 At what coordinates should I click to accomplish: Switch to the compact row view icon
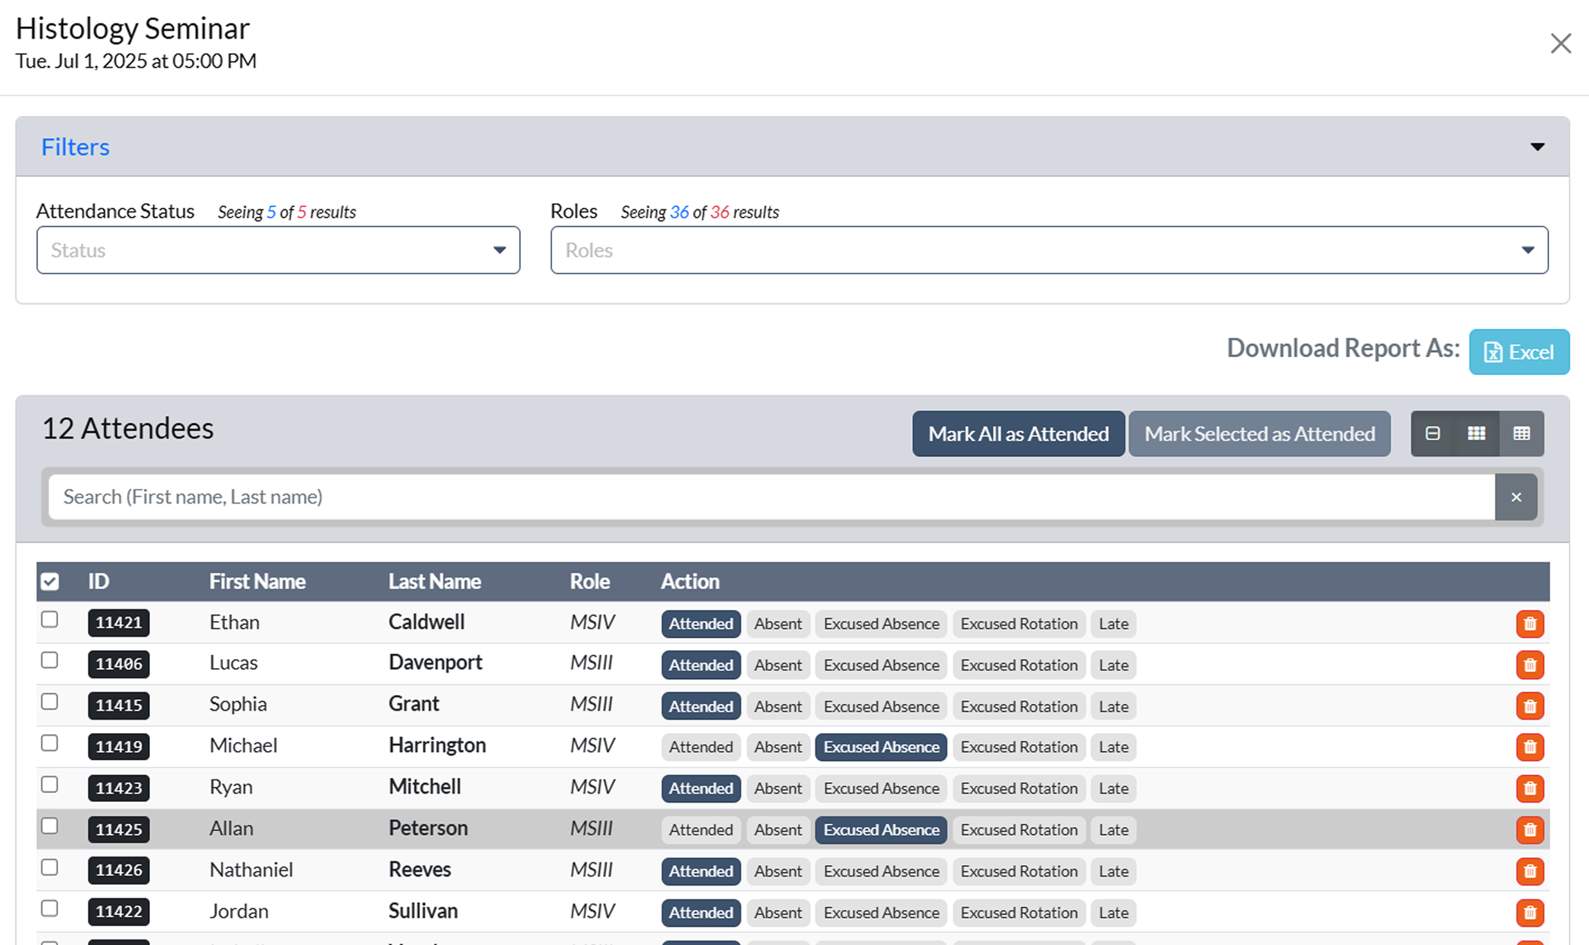1432,434
